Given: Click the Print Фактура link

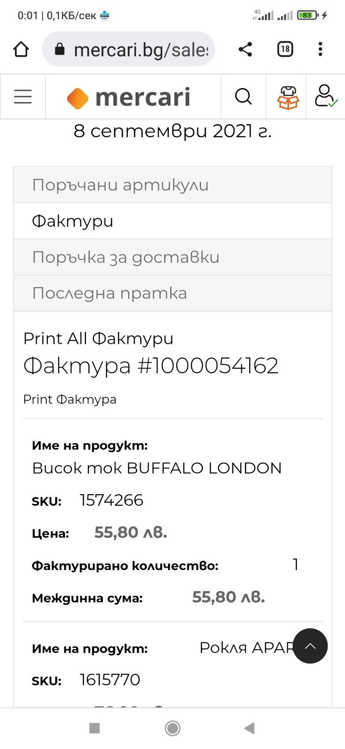Looking at the screenshot, I should pyautogui.click(x=70, y=400).
